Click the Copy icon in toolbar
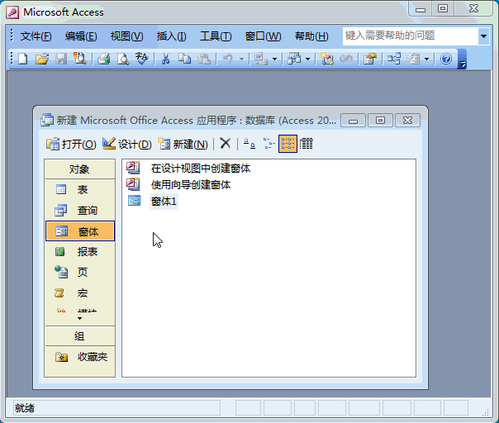499x423 pixels. coord(184,59)
